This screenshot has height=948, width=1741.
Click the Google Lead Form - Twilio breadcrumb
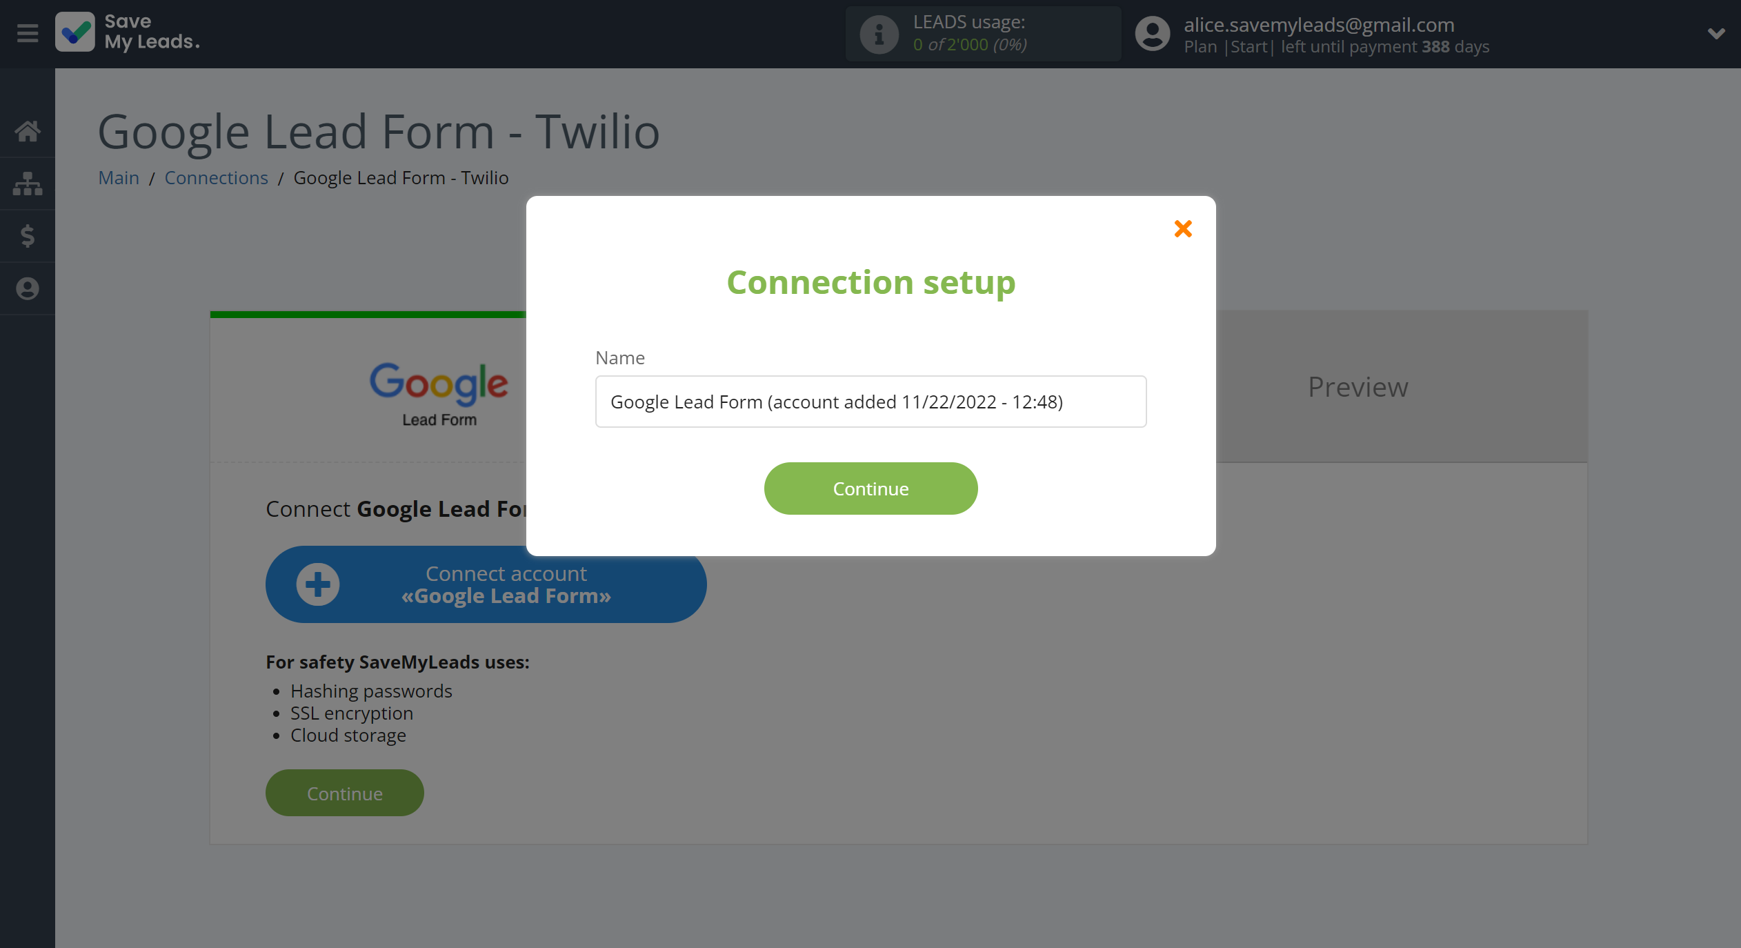tap(401, 177)
